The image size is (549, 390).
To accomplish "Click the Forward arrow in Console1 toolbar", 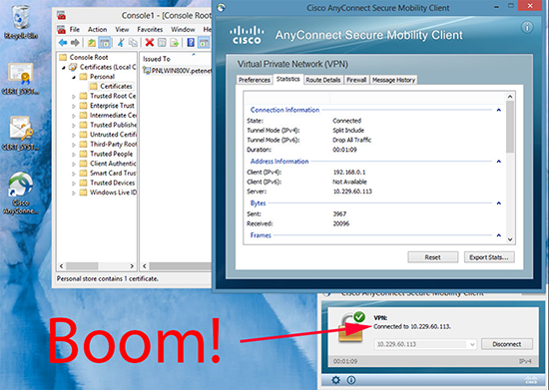I will pos(75,43).
